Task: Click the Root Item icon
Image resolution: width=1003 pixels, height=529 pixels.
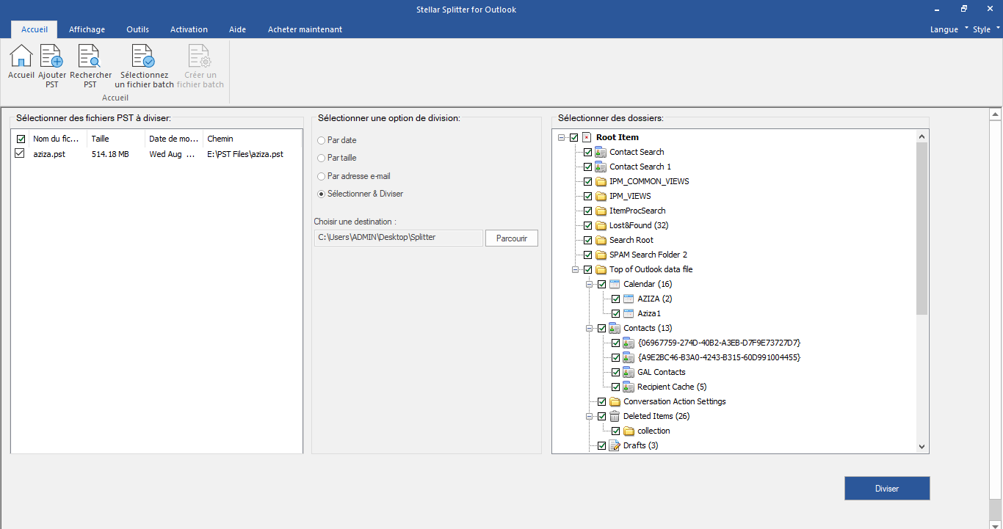Action: (x=587, y=137)
